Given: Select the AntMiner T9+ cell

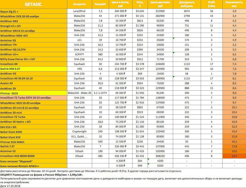Looking at the screenshot, I should (x=33, y=45).
